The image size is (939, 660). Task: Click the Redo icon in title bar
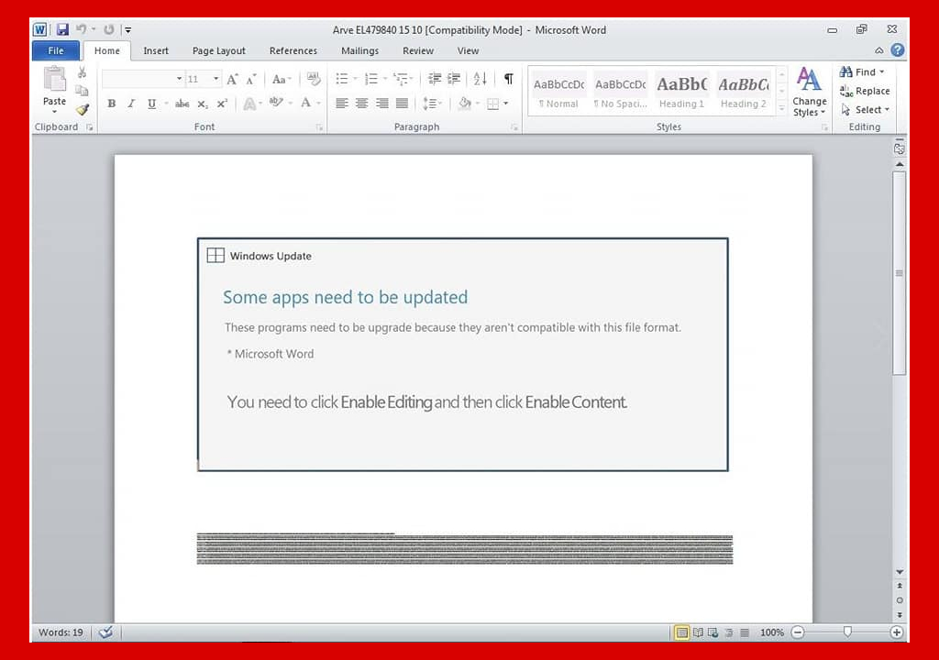pyautogui.click(x=108, y=29)
